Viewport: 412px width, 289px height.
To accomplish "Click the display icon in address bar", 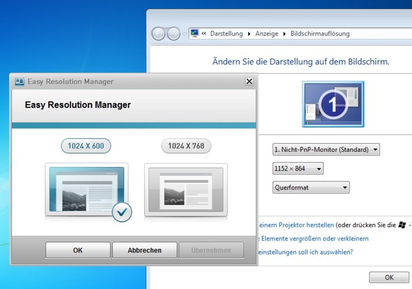I will pos(195,33).
